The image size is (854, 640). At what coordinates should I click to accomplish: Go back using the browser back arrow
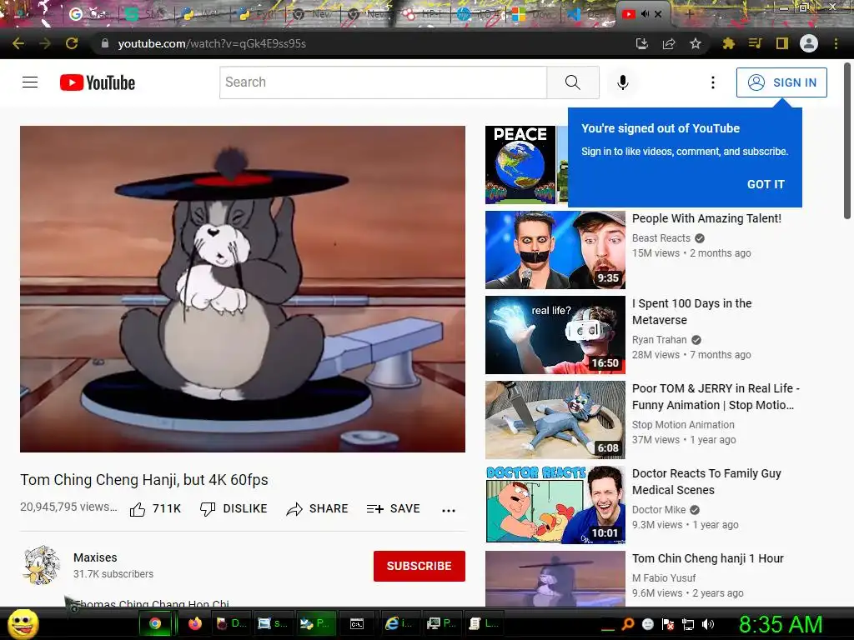(18, 43)
